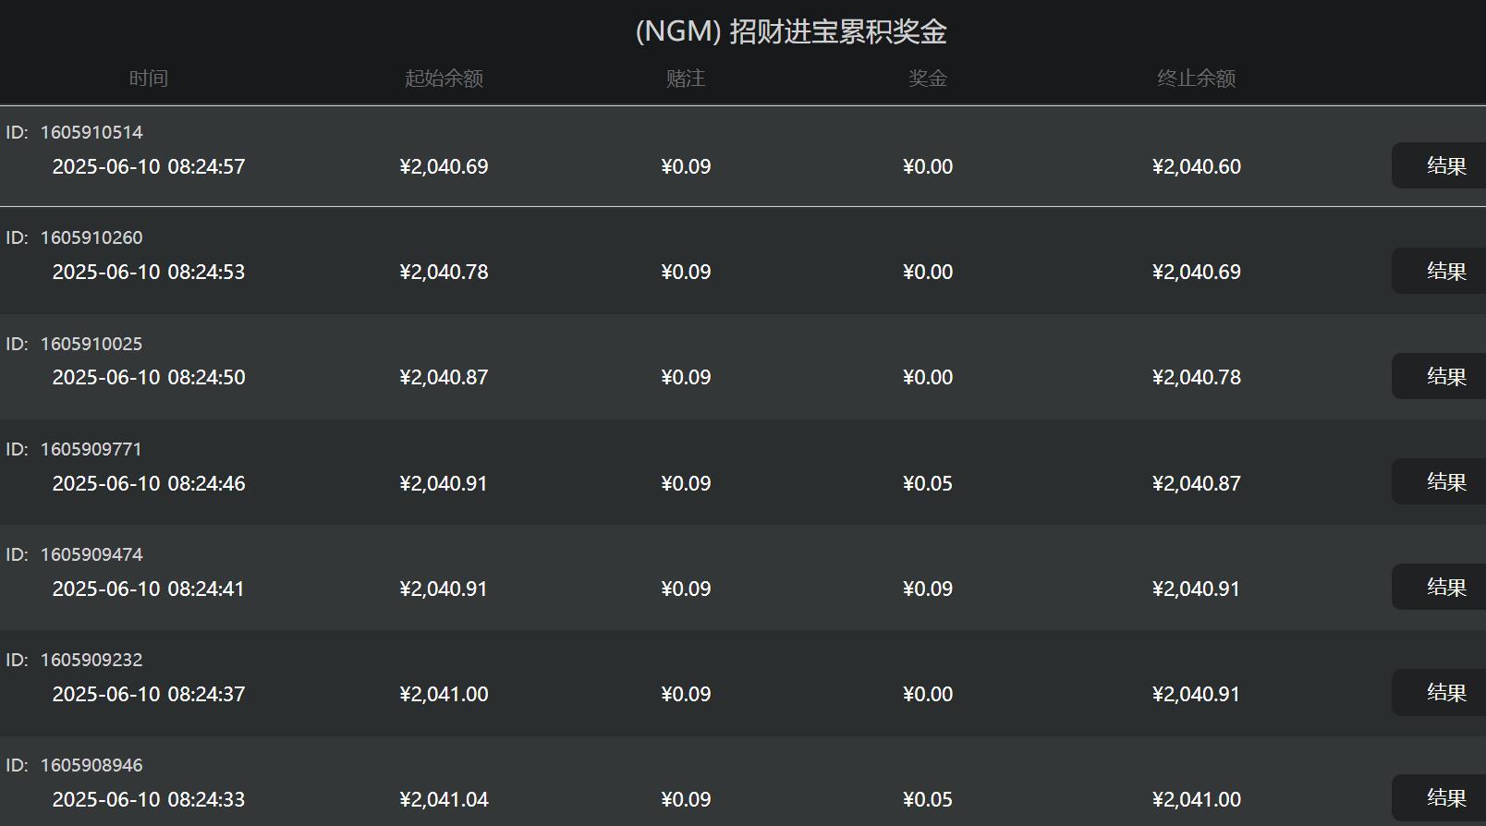The height and width of the screenshot is (826, 1486).
Task: Click the 奖金 column header
Action: click(928, 79)
